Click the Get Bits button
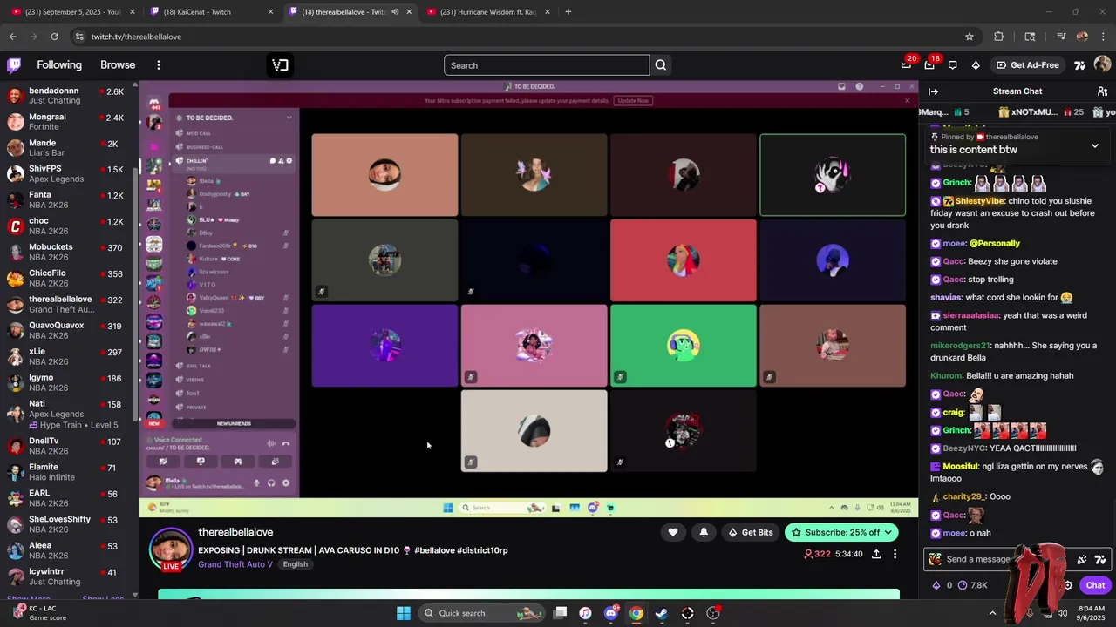1116x627 pixels. 750,532
